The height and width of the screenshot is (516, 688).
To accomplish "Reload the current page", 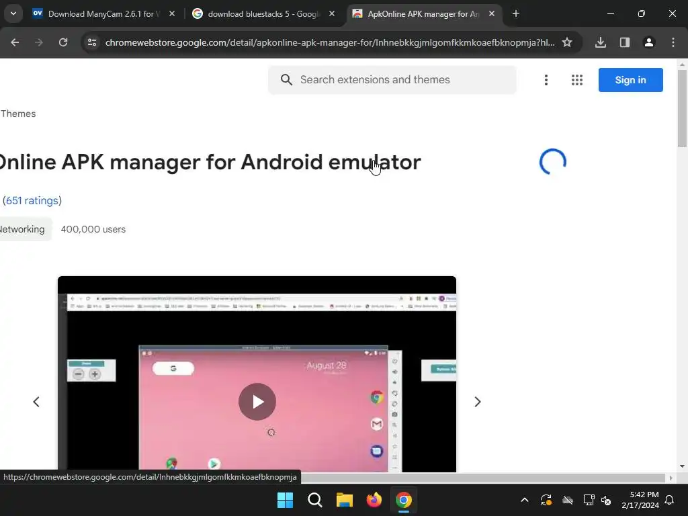I will tap(63, 42).
